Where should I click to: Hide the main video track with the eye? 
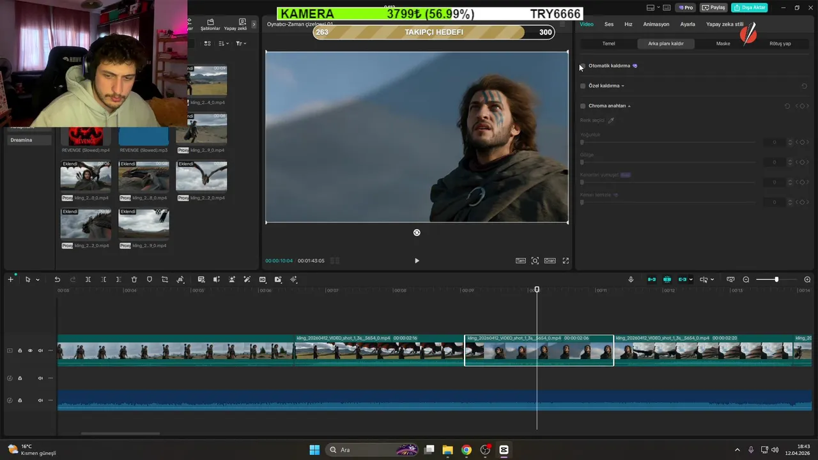(x=30, y=351)
